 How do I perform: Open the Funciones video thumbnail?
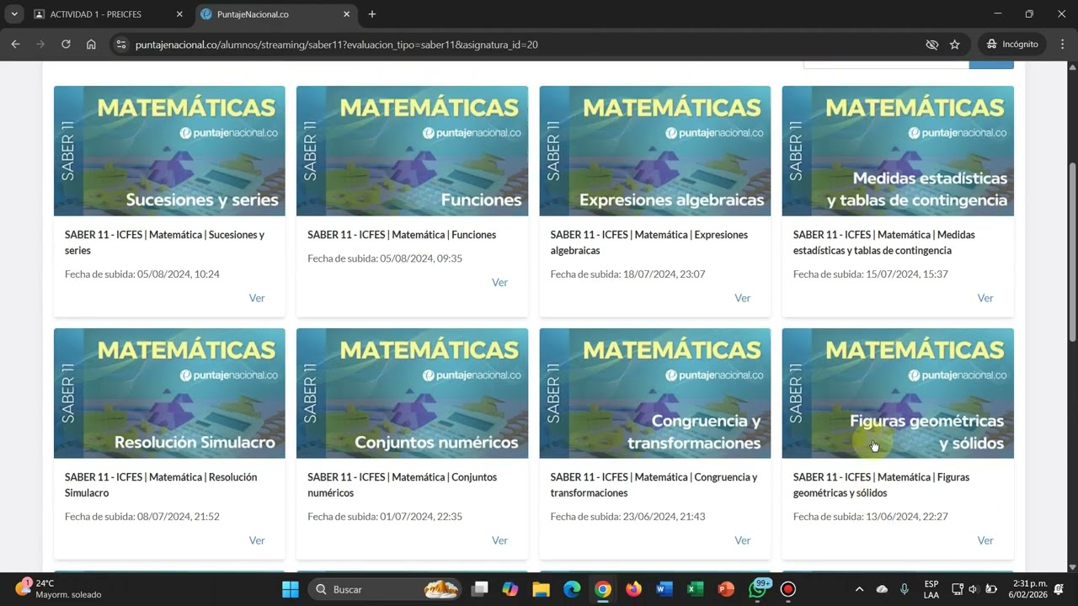[412, 151]
